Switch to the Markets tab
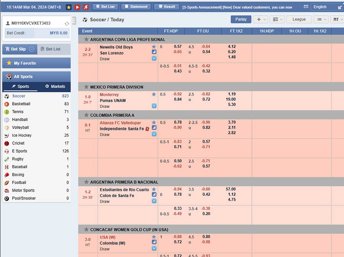The width and height of the screenshot is (344, 257). pyautogui.click(x=55, y=87)
